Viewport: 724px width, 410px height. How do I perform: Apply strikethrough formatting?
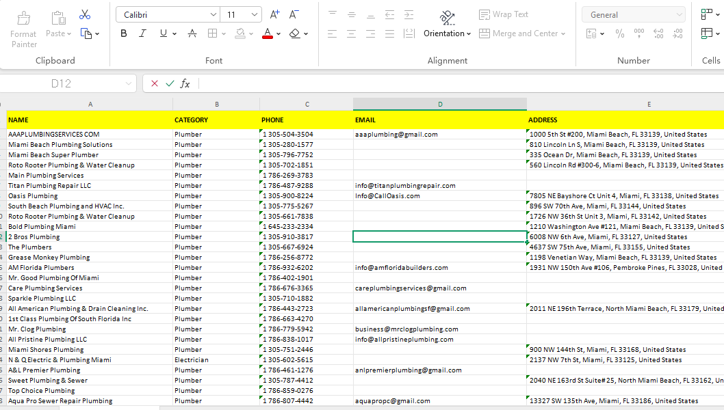tap(192, 33)
